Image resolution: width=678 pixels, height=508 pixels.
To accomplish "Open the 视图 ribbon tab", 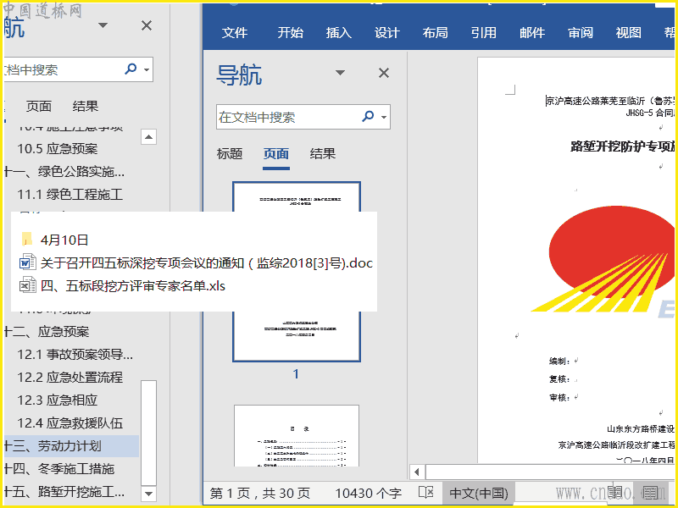I will pyautogui.click(x=628, y=33).
